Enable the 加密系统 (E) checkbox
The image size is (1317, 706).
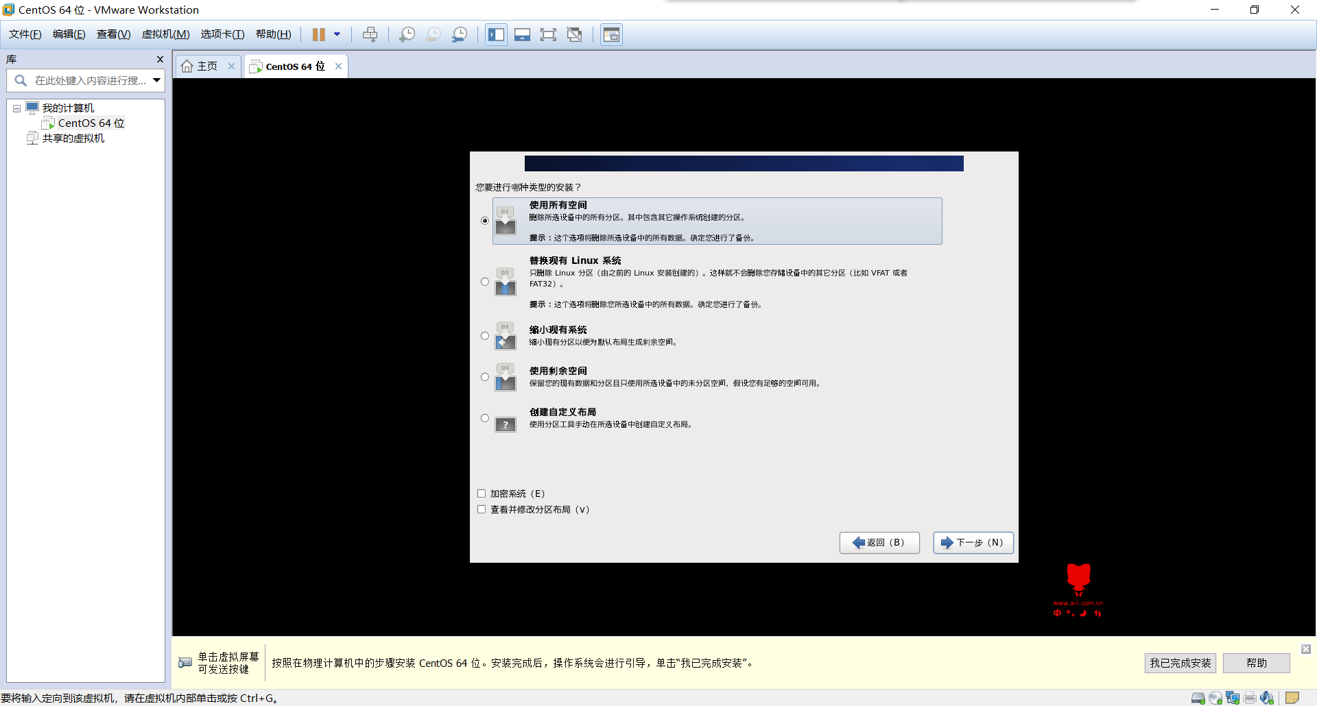pyautogui.click(x=482, y=494)
